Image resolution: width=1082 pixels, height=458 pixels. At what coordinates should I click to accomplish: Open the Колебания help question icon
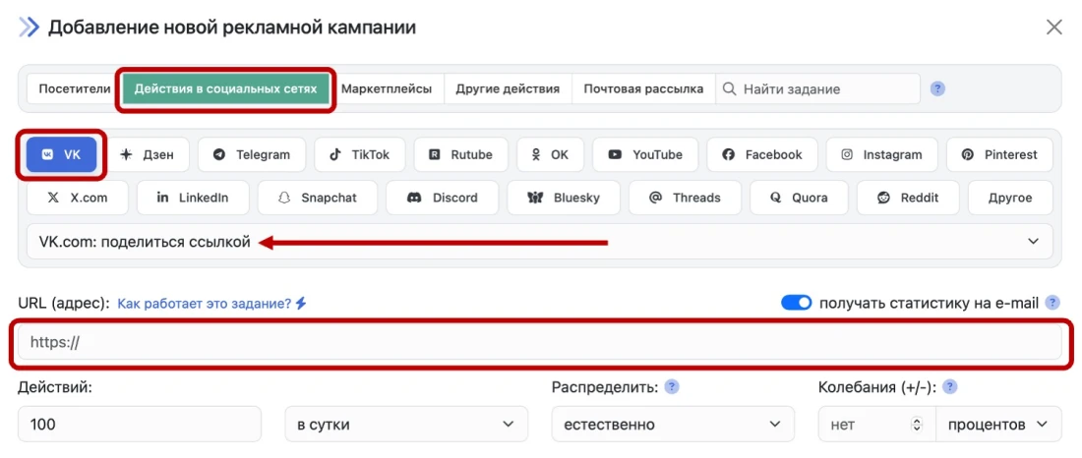tap(950, 387)
